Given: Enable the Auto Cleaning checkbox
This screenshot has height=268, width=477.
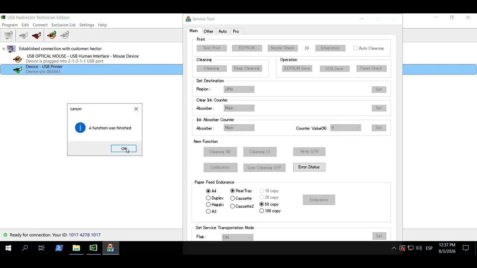Looking at the screenshot, I should tap(356, 48).
